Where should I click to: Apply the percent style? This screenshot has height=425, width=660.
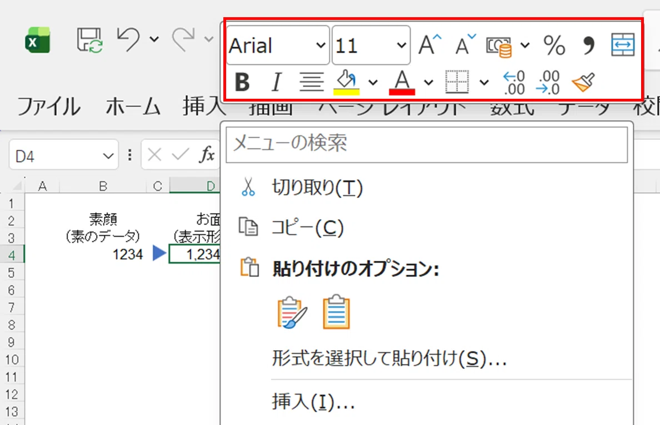pos(554,45)
